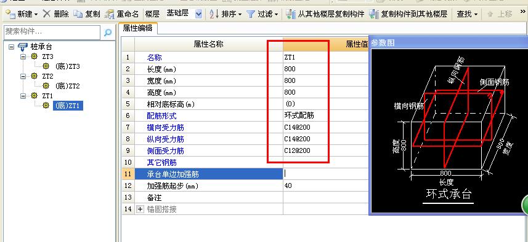Select the (底)ZT1 tree item
The height and width of the screenshot is (242, 528).
click(68, 106)
